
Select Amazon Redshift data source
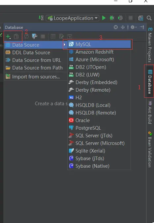click(x=99, y=52)
